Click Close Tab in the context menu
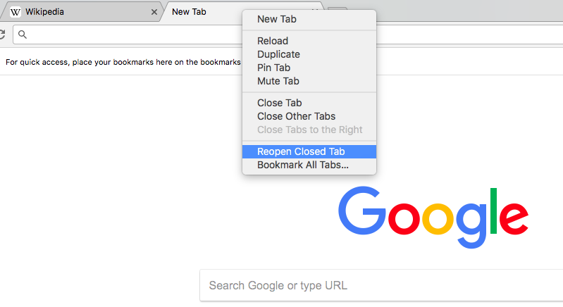Image resolution: width=563 pixels, height=307 pixels. [279, 103]
